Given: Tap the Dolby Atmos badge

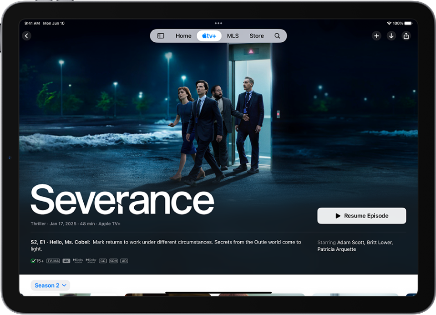Looking at the screenshot, I should click(x=91, y=260).
